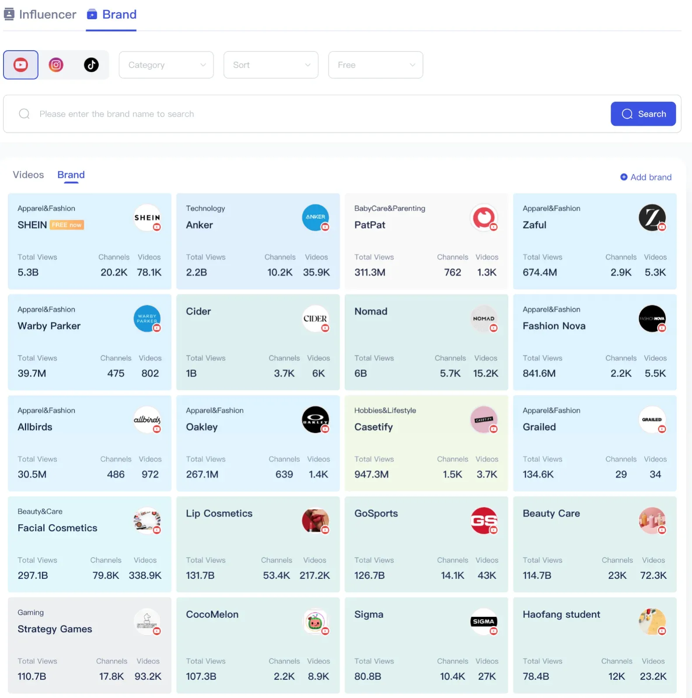Click the 114.7B total views value
The width and height of the screenshot is (692, 698).
[x=537, y=575]
